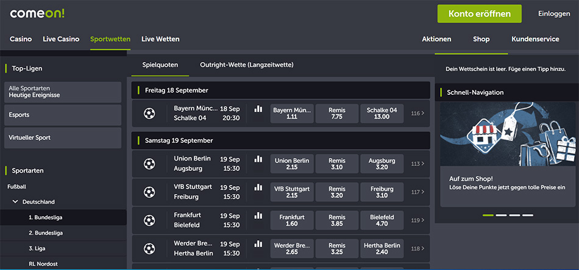
Task: Expand 113 more markets for Union Berlin match
Action: pyautogui.click(x=417, y=164)
